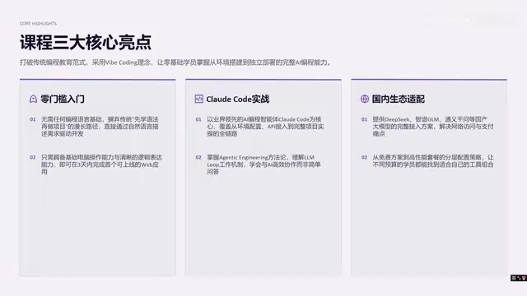Click the 02 number in the 国内生态适配 card
The height and width of the screenshot is (296, 527).
(x=364, y=157)
